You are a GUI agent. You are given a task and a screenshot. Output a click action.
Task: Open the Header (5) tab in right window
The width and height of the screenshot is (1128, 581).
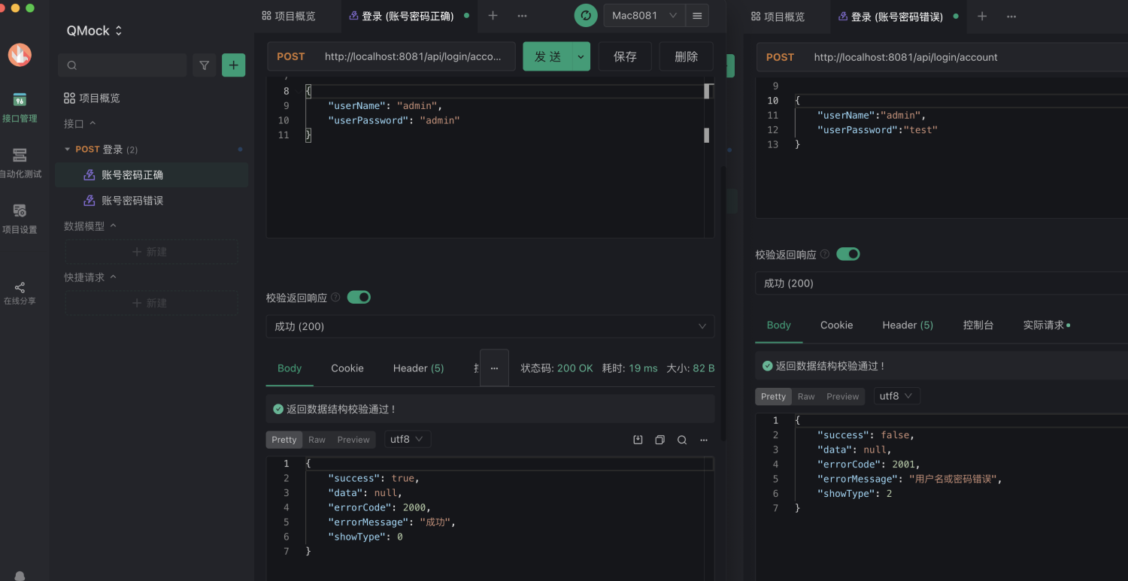point(908,325)
